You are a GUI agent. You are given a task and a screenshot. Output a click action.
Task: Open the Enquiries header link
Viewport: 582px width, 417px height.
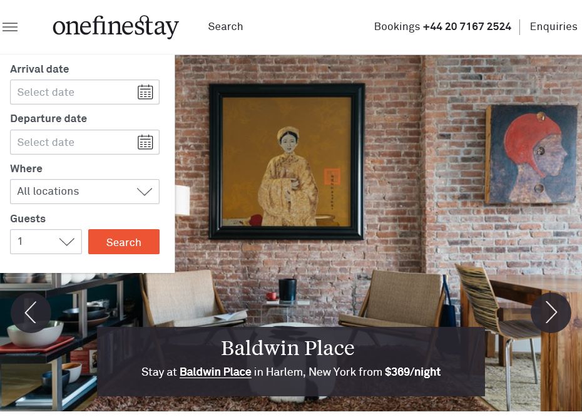(x=553, y=27)
